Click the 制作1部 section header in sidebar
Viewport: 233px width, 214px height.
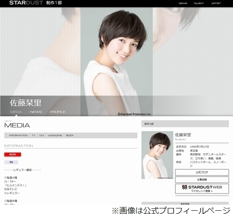(185, 124)
